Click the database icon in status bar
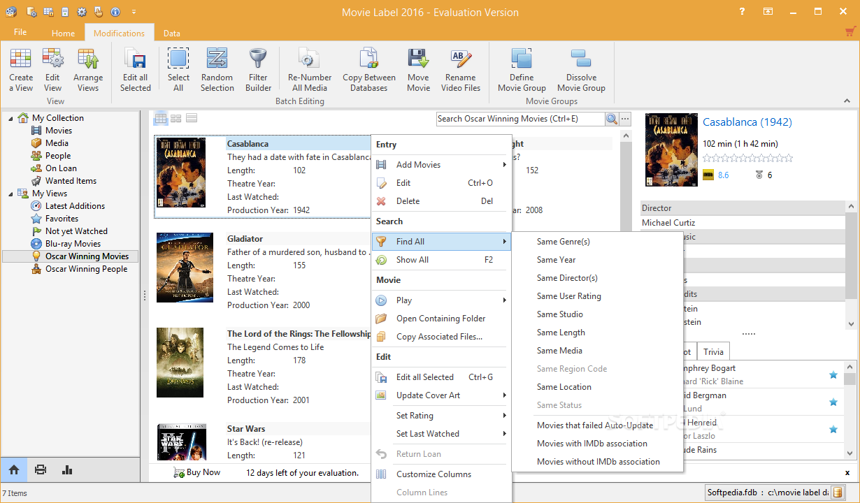 click(838, 493)
